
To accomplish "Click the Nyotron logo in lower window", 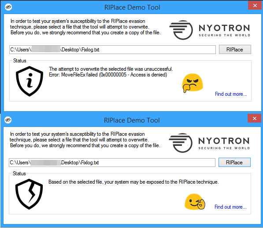I will (x=209, y=143).
